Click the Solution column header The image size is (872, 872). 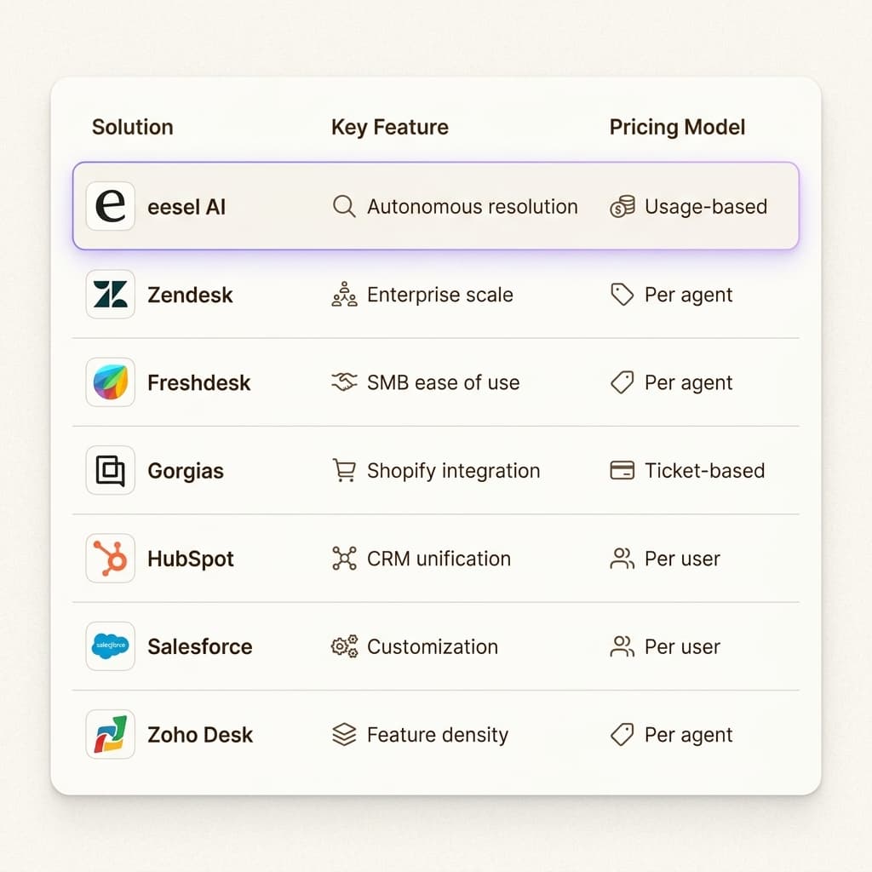pyautogui.click(x=132, y=127)
